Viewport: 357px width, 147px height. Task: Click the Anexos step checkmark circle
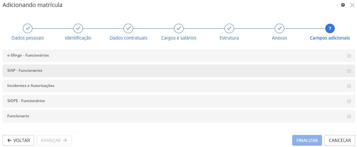point(280,28)
